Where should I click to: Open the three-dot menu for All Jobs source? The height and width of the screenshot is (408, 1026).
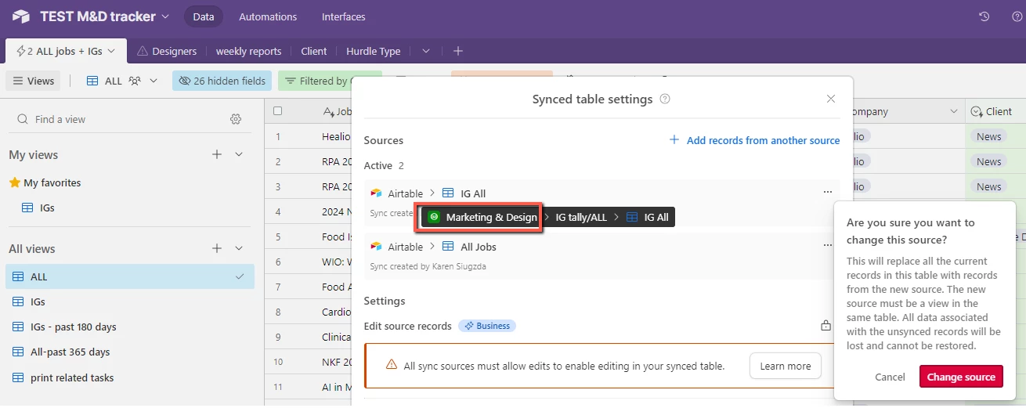[x=827, y=246]
